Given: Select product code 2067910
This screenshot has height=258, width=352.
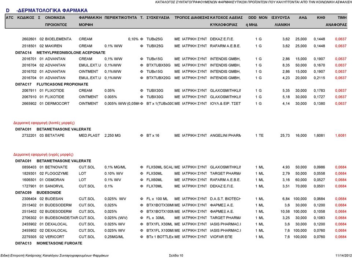Looking at the screenshot, I should tap(29, 97).
